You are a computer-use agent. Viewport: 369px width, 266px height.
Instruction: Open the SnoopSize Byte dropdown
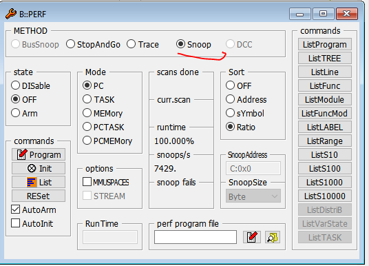[253, 196]
